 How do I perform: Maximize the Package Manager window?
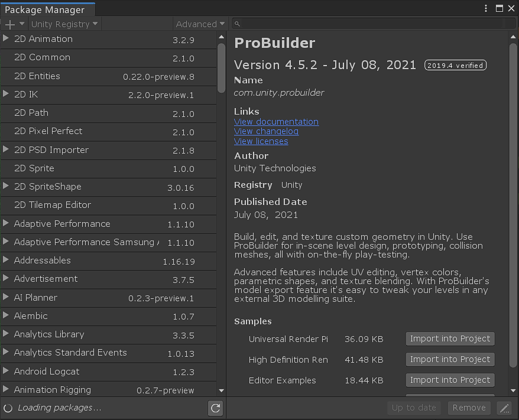pos(499,8)
